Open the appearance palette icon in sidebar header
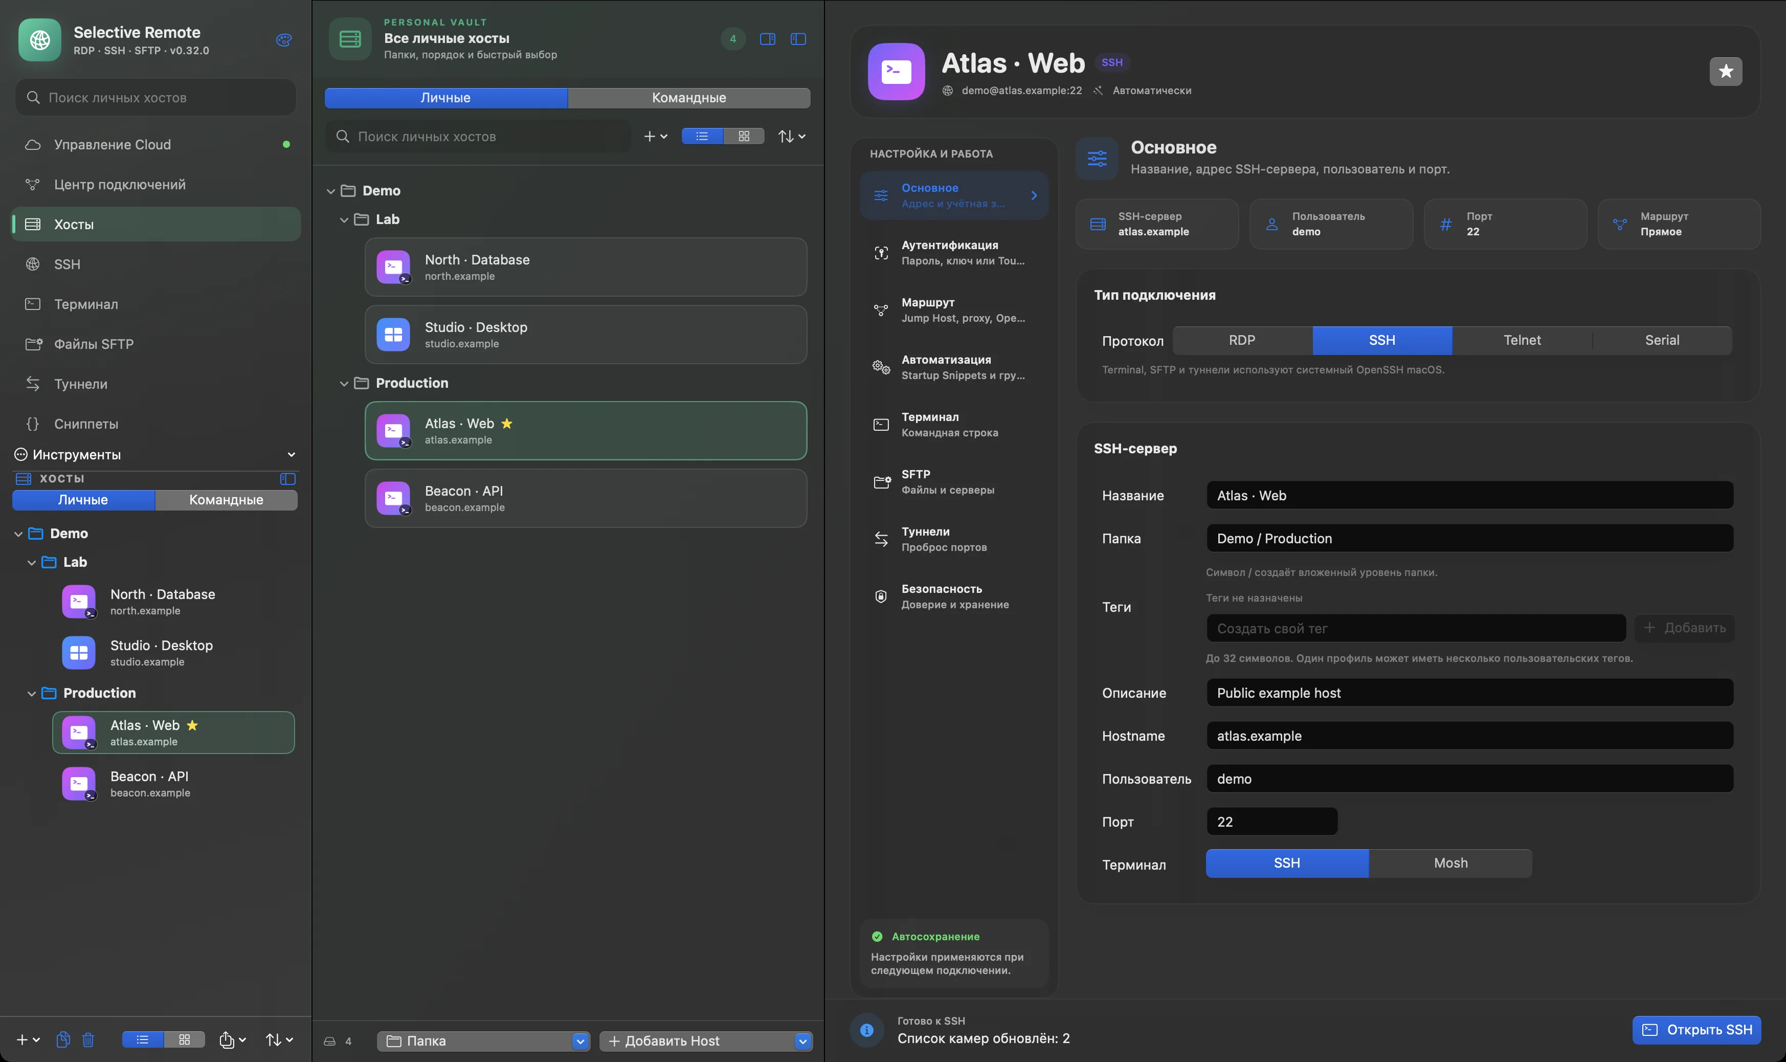1786x1062 pixels. tap(284, 40)
